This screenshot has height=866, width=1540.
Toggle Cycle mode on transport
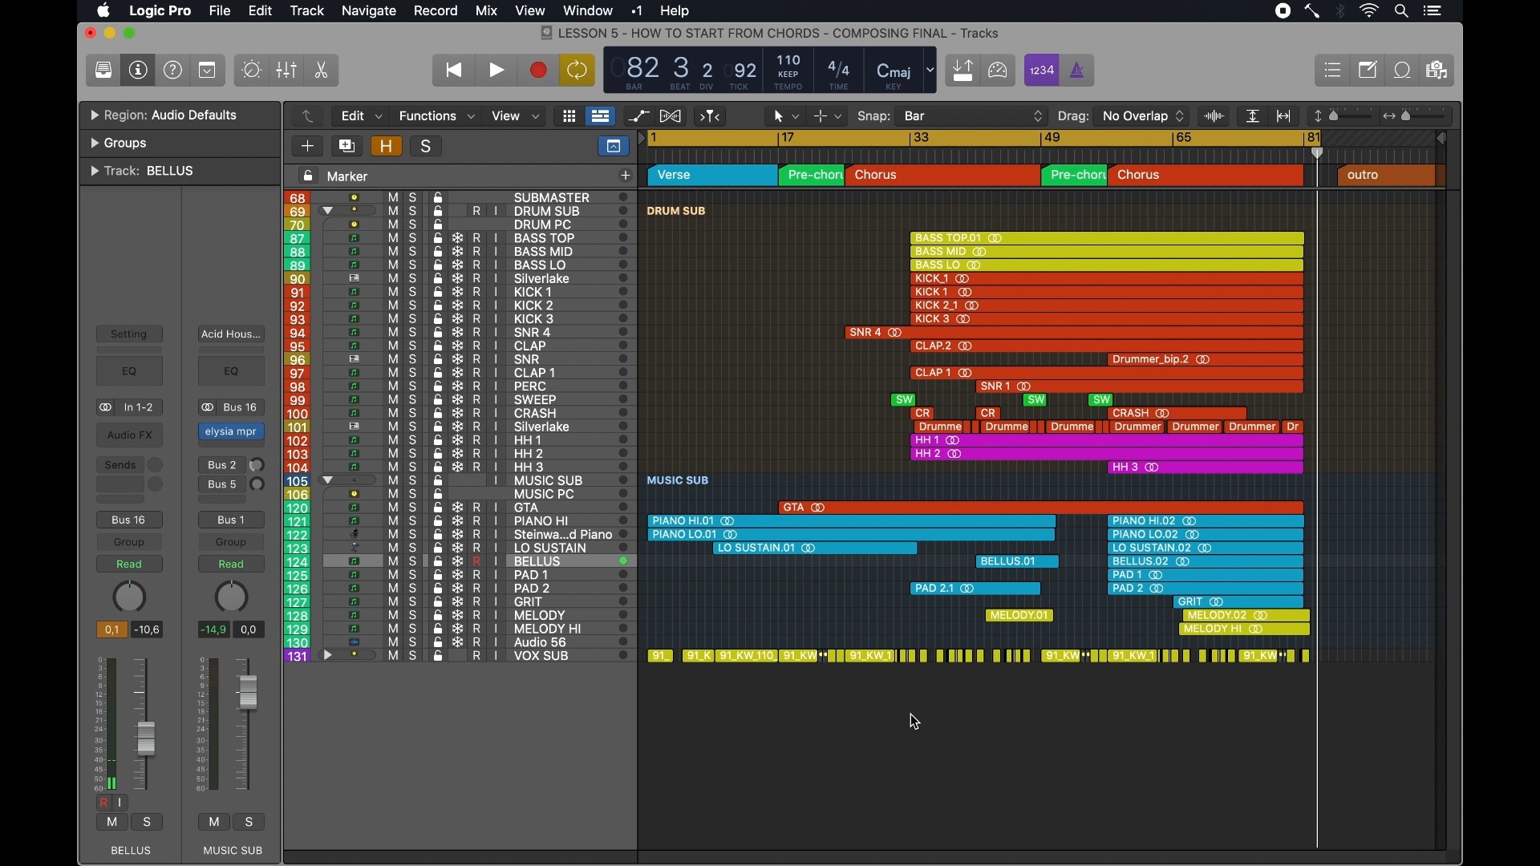click(577, 71)
